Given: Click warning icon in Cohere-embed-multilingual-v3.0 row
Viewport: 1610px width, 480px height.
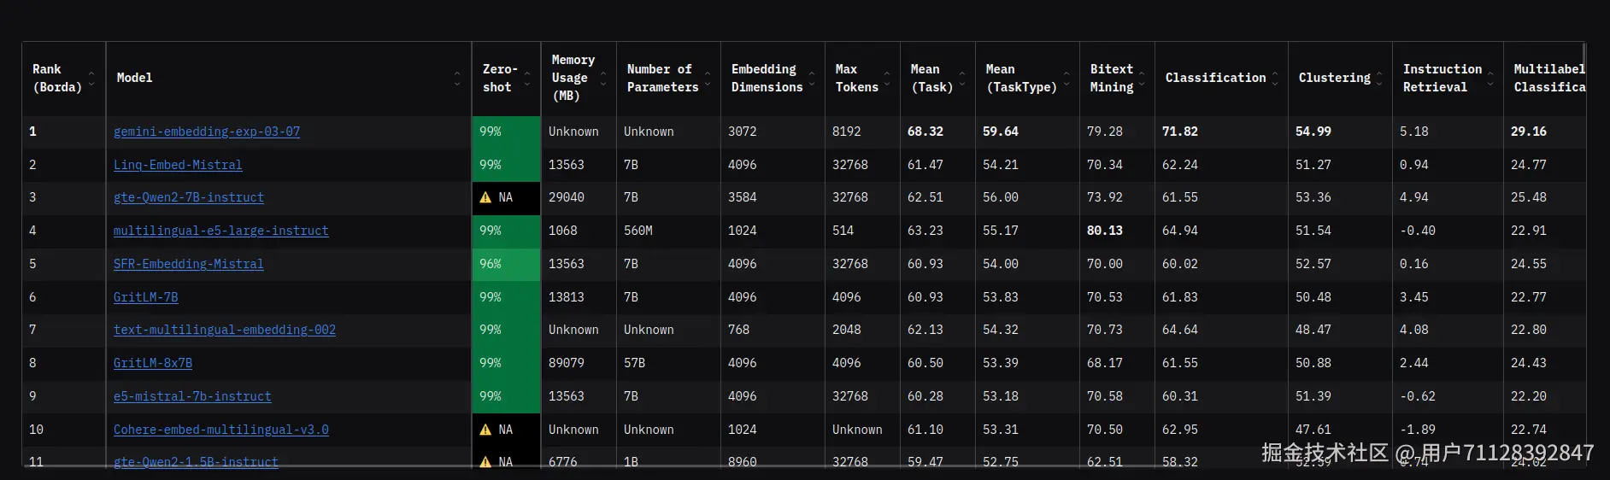Looking at the screenshot, I should pyautogui.click(x=485, y=430).
